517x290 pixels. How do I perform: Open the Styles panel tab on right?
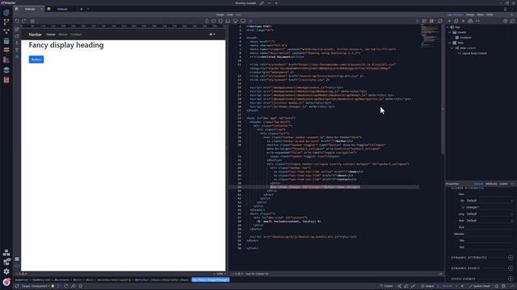click(x=481, y=14)
